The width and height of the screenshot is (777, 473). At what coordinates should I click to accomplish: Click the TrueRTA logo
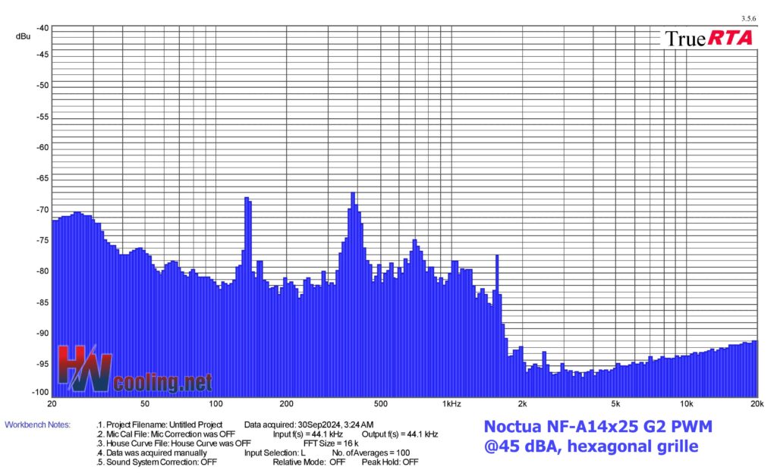pos(709,38)
